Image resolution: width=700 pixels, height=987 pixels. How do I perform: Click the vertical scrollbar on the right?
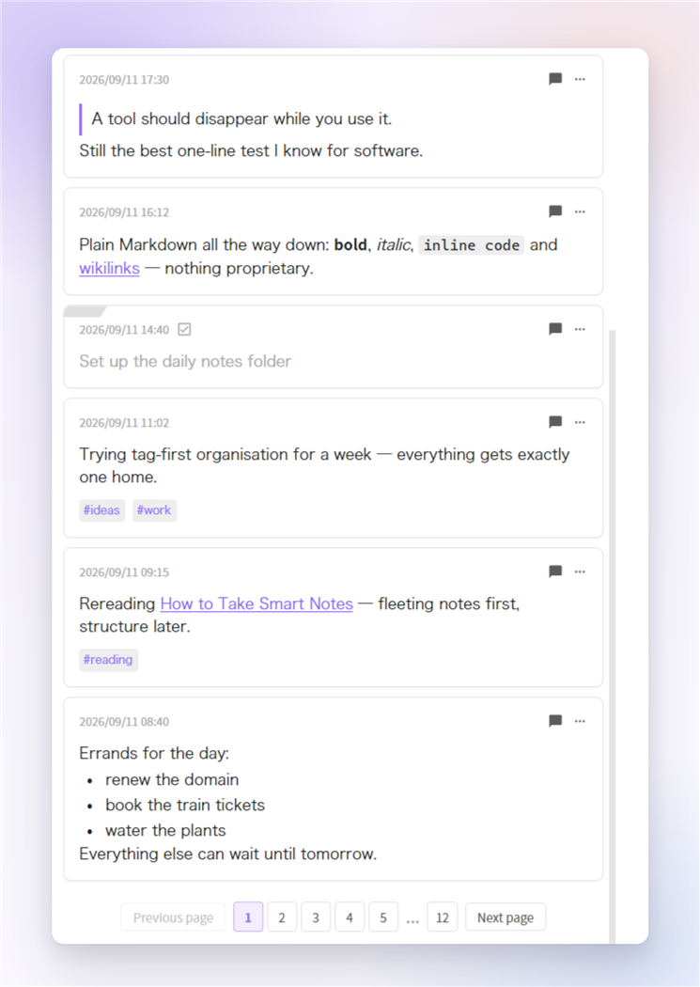[613, 635]
